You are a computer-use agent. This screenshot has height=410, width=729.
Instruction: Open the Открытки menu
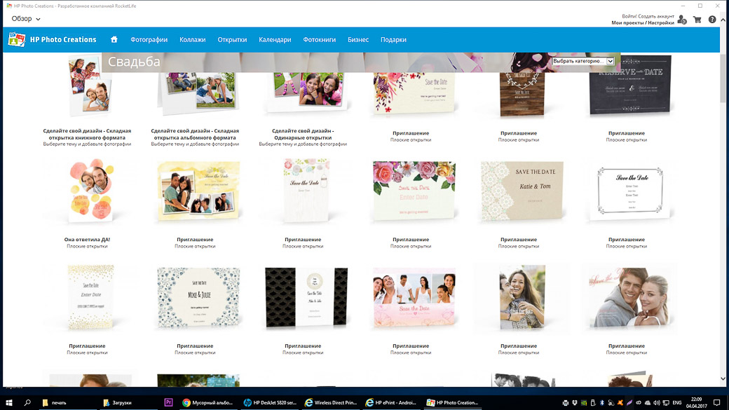232,39
